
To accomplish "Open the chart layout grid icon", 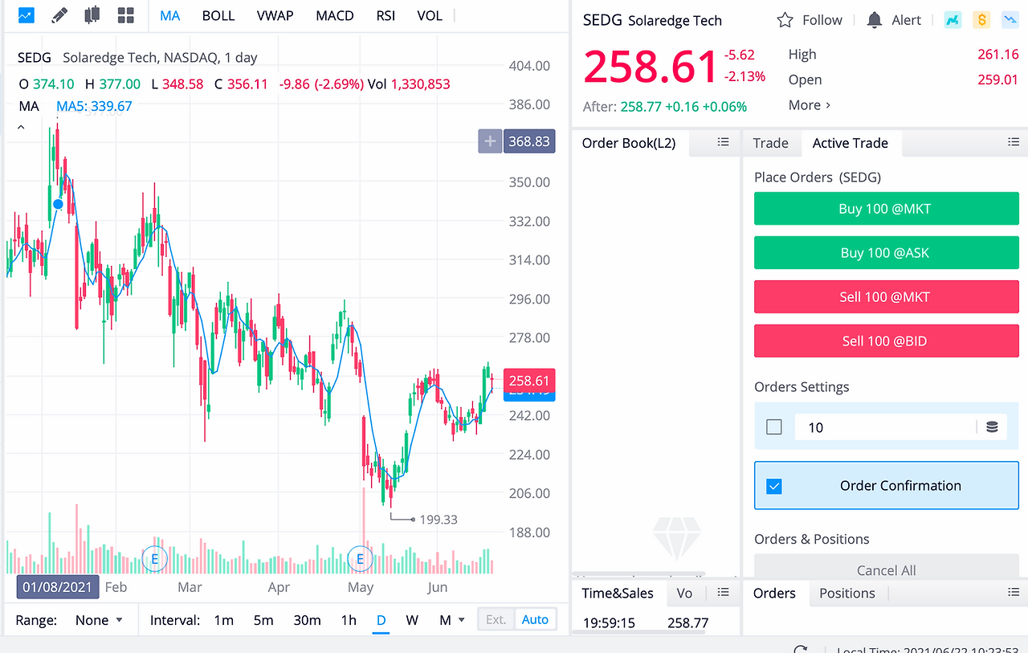I will (125, 15).
